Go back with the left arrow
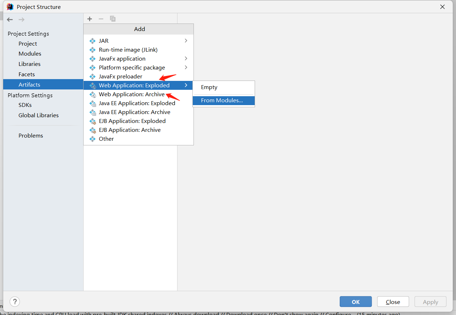 click(x=10, y=20)
